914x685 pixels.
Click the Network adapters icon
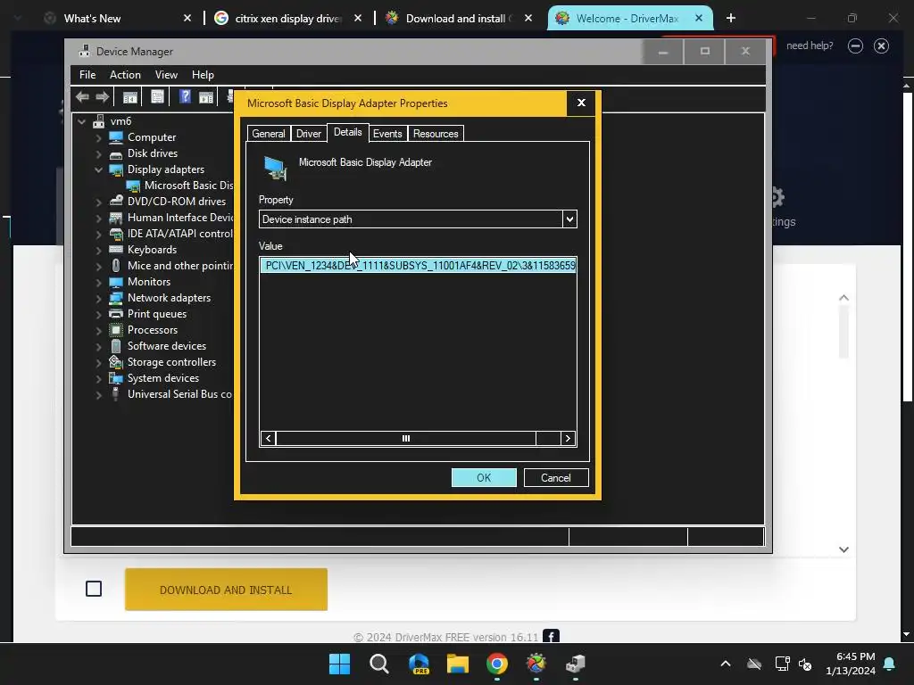[116, 298]
